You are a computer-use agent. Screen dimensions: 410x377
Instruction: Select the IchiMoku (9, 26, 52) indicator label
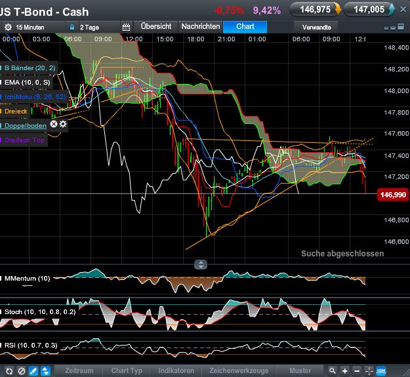(x=34, y=96)
